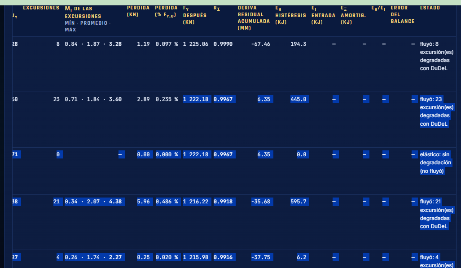461x268 pixels.
Task: Select the loss value 1.19
Action: click(x=143, y=44)
